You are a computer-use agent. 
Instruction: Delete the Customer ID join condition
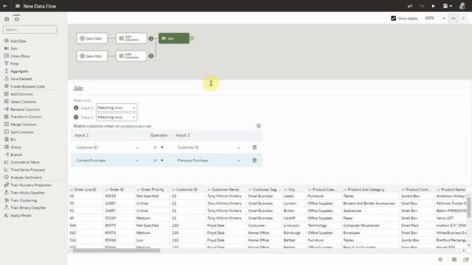click(x=254, y=147)
